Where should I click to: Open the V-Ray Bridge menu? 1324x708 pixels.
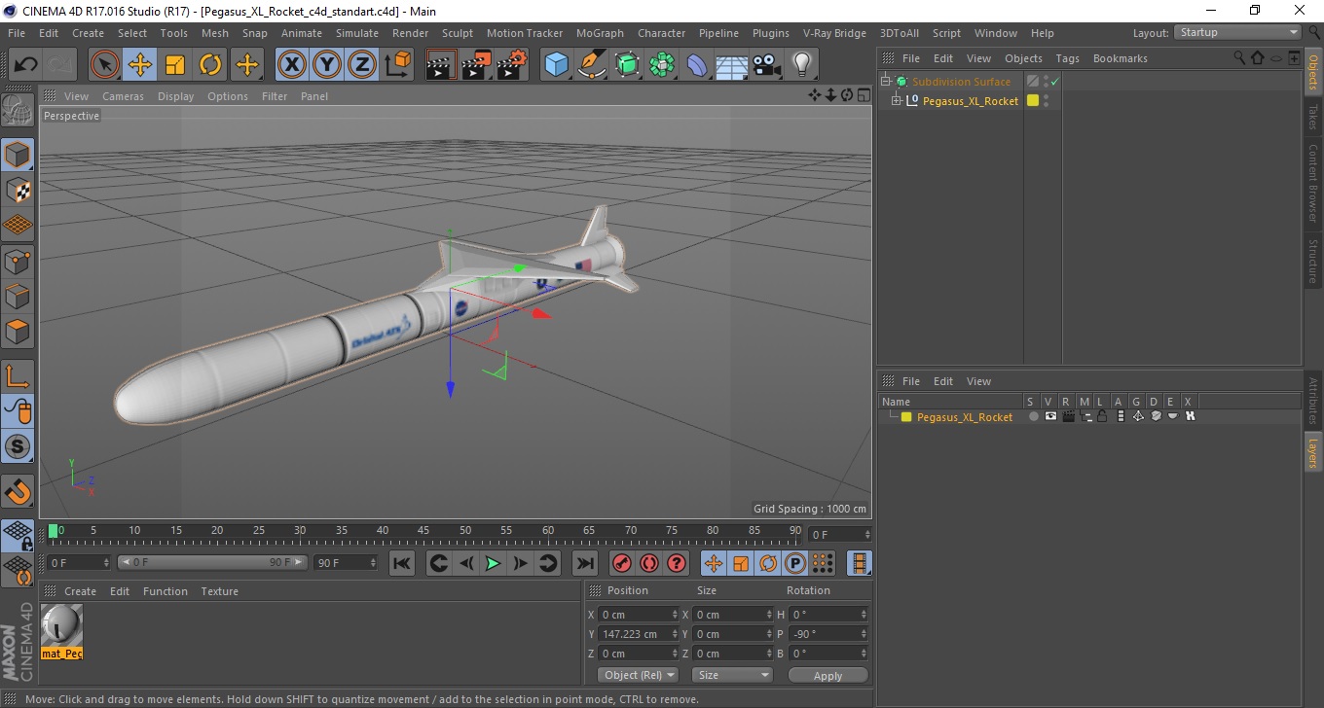tap(834, 33)
